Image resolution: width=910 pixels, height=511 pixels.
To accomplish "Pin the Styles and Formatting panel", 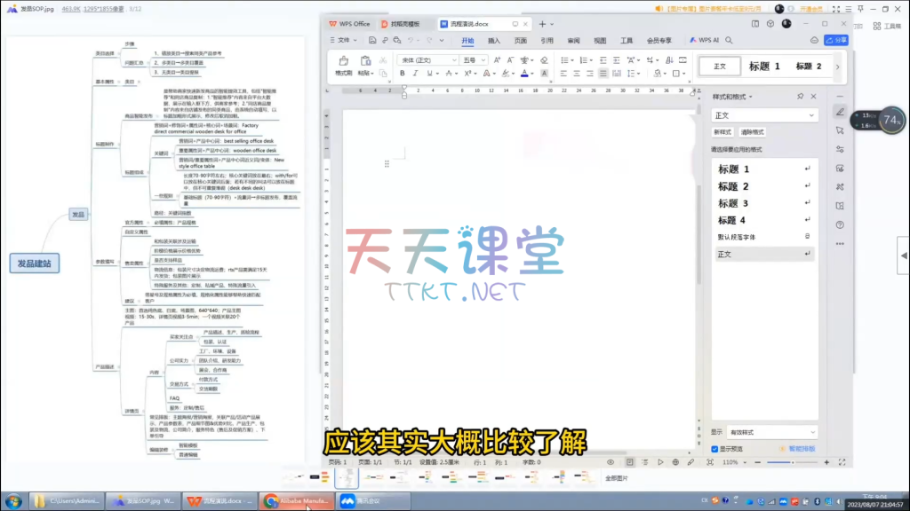I will pyautogui.click(x=800, y=97).
